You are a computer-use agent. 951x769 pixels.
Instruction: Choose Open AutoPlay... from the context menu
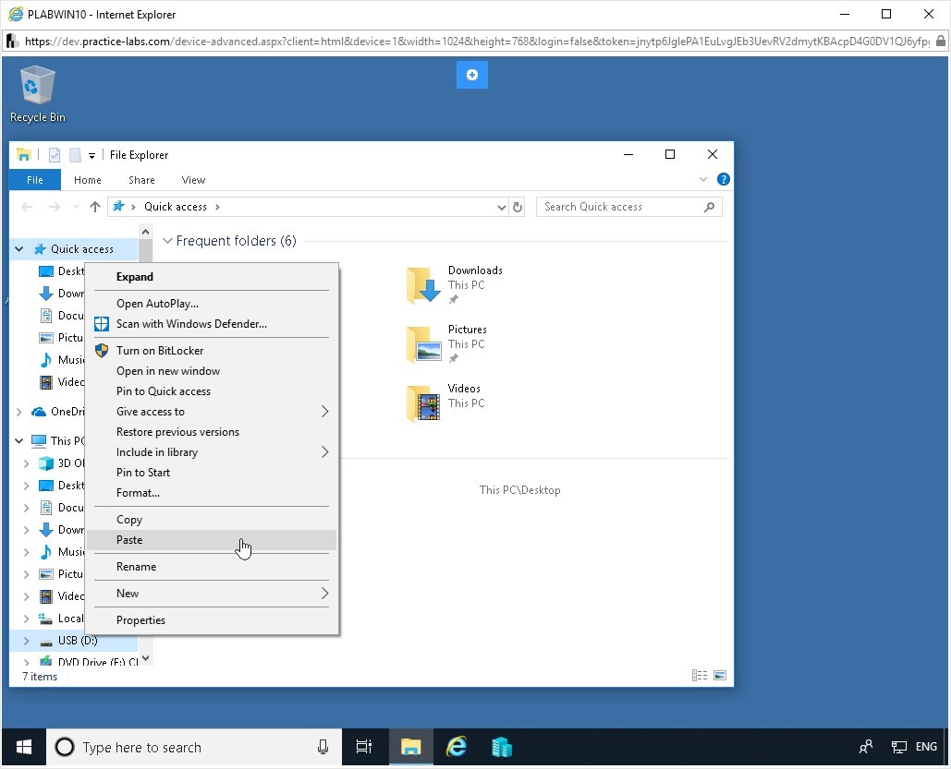coord(211,304)
